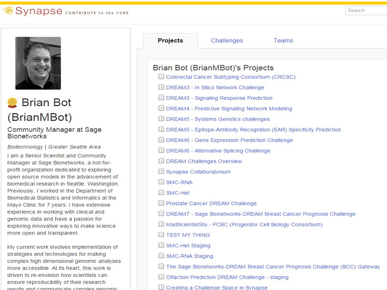Viewport: 387px width, 290px height.
Task: Open the SMC-RNA project link
Action: [179, 182]
